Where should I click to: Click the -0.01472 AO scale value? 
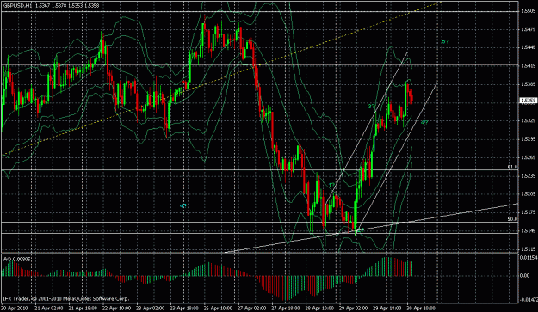[x=529, y=300]
